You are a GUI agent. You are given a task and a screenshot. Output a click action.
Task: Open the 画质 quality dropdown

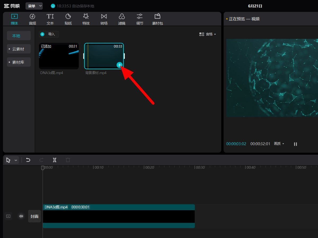pos(279,144)
